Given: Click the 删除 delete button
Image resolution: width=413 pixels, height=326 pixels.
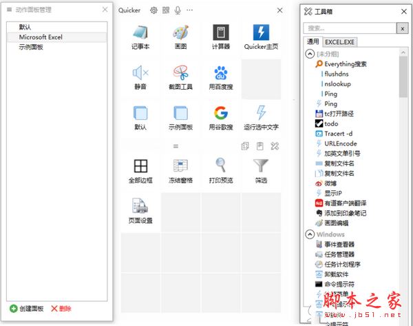Looking at the screenshot, I should pos(61,309).
